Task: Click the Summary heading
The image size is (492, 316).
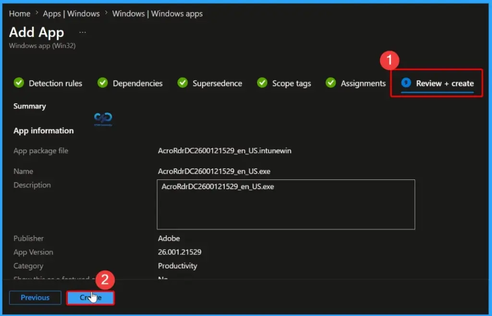Action: tap(29, 106)
